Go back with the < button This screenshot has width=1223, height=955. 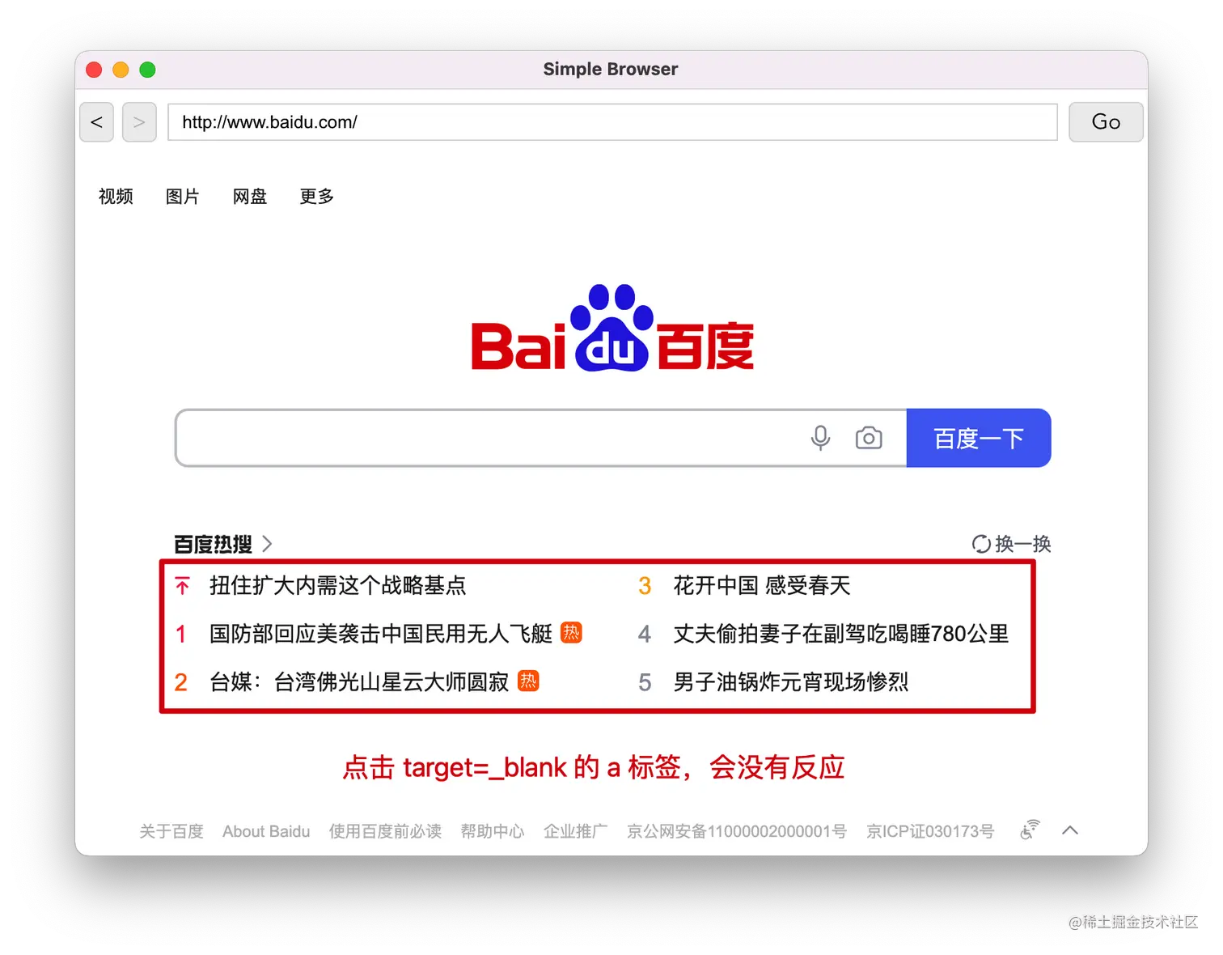coord(96,122)
